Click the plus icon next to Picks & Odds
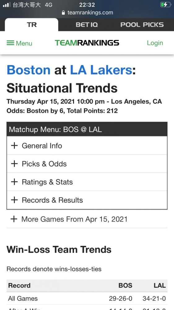This screenshot has width=174, height=310. pyautogui.click(x=14, y=164)
